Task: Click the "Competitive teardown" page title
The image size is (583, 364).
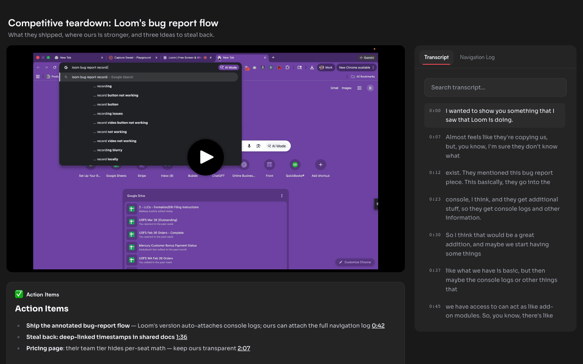Action: pos(113,23)
